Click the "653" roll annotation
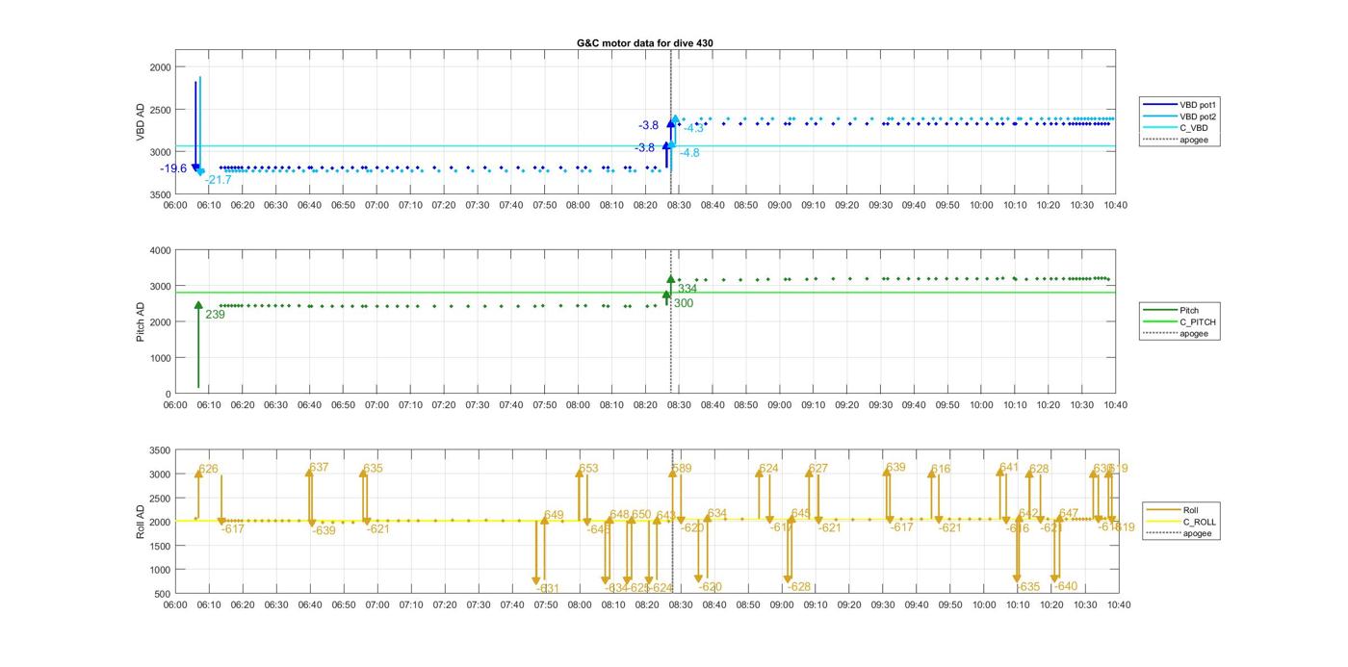Screen dimensions: 1348x667 click(588, 469)
